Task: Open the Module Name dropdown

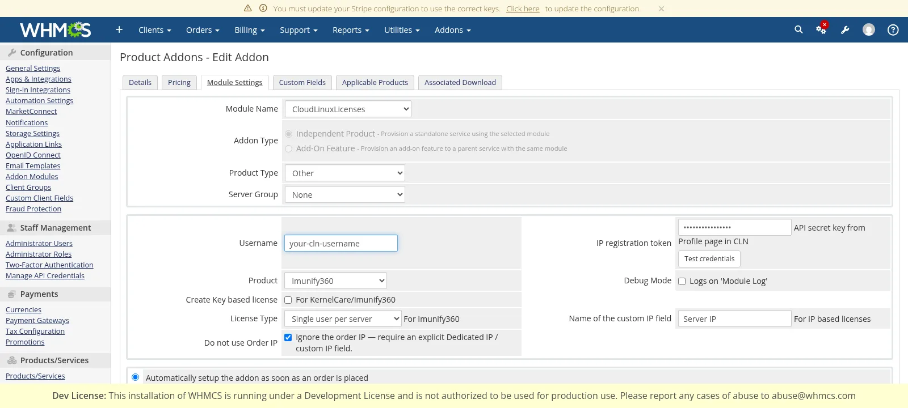Action: 348,109
